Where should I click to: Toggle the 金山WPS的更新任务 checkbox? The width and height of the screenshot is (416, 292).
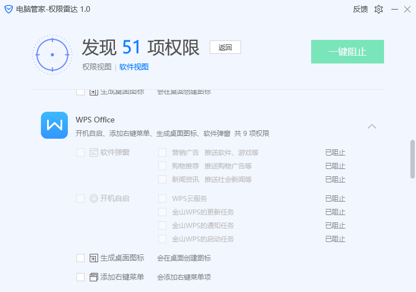pos(163,212)
